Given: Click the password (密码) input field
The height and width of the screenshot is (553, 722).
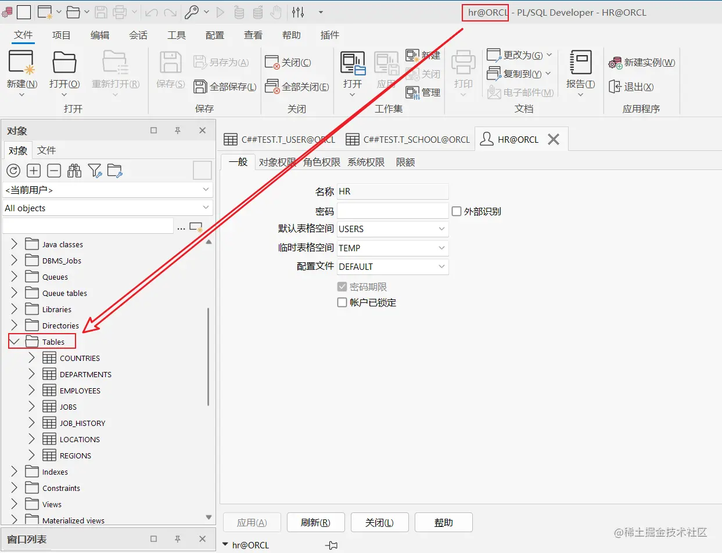Looking at the screenshot, I should pos(393,211).
